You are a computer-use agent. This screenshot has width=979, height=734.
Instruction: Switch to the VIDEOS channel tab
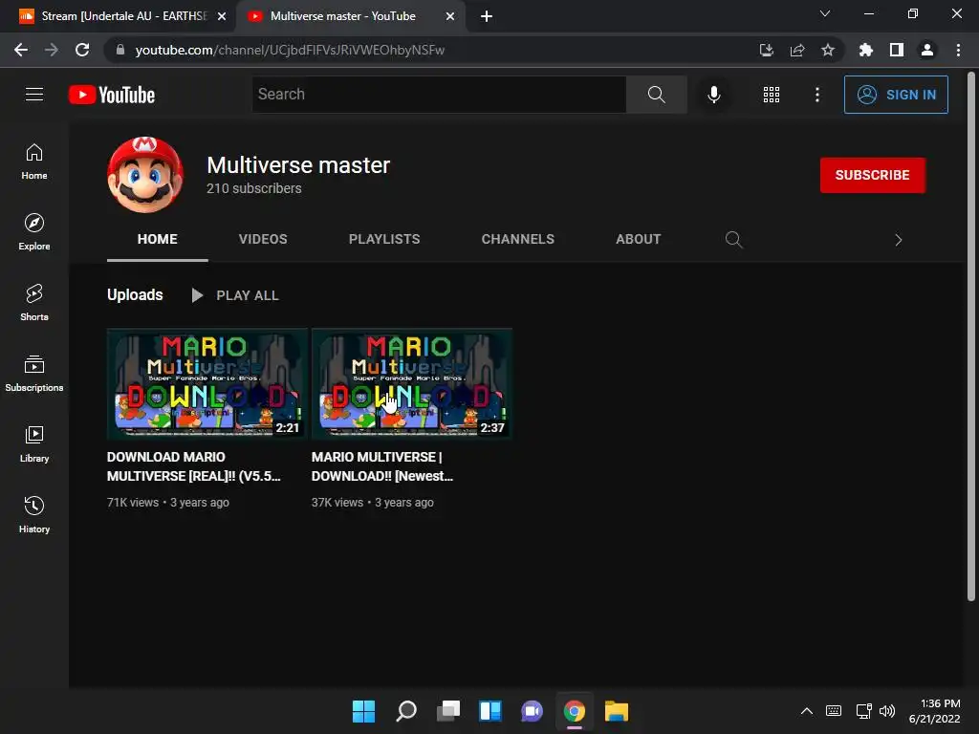[263, 239]
